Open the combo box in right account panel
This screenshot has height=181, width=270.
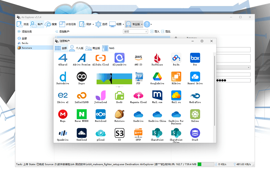(x=233, y=67)
